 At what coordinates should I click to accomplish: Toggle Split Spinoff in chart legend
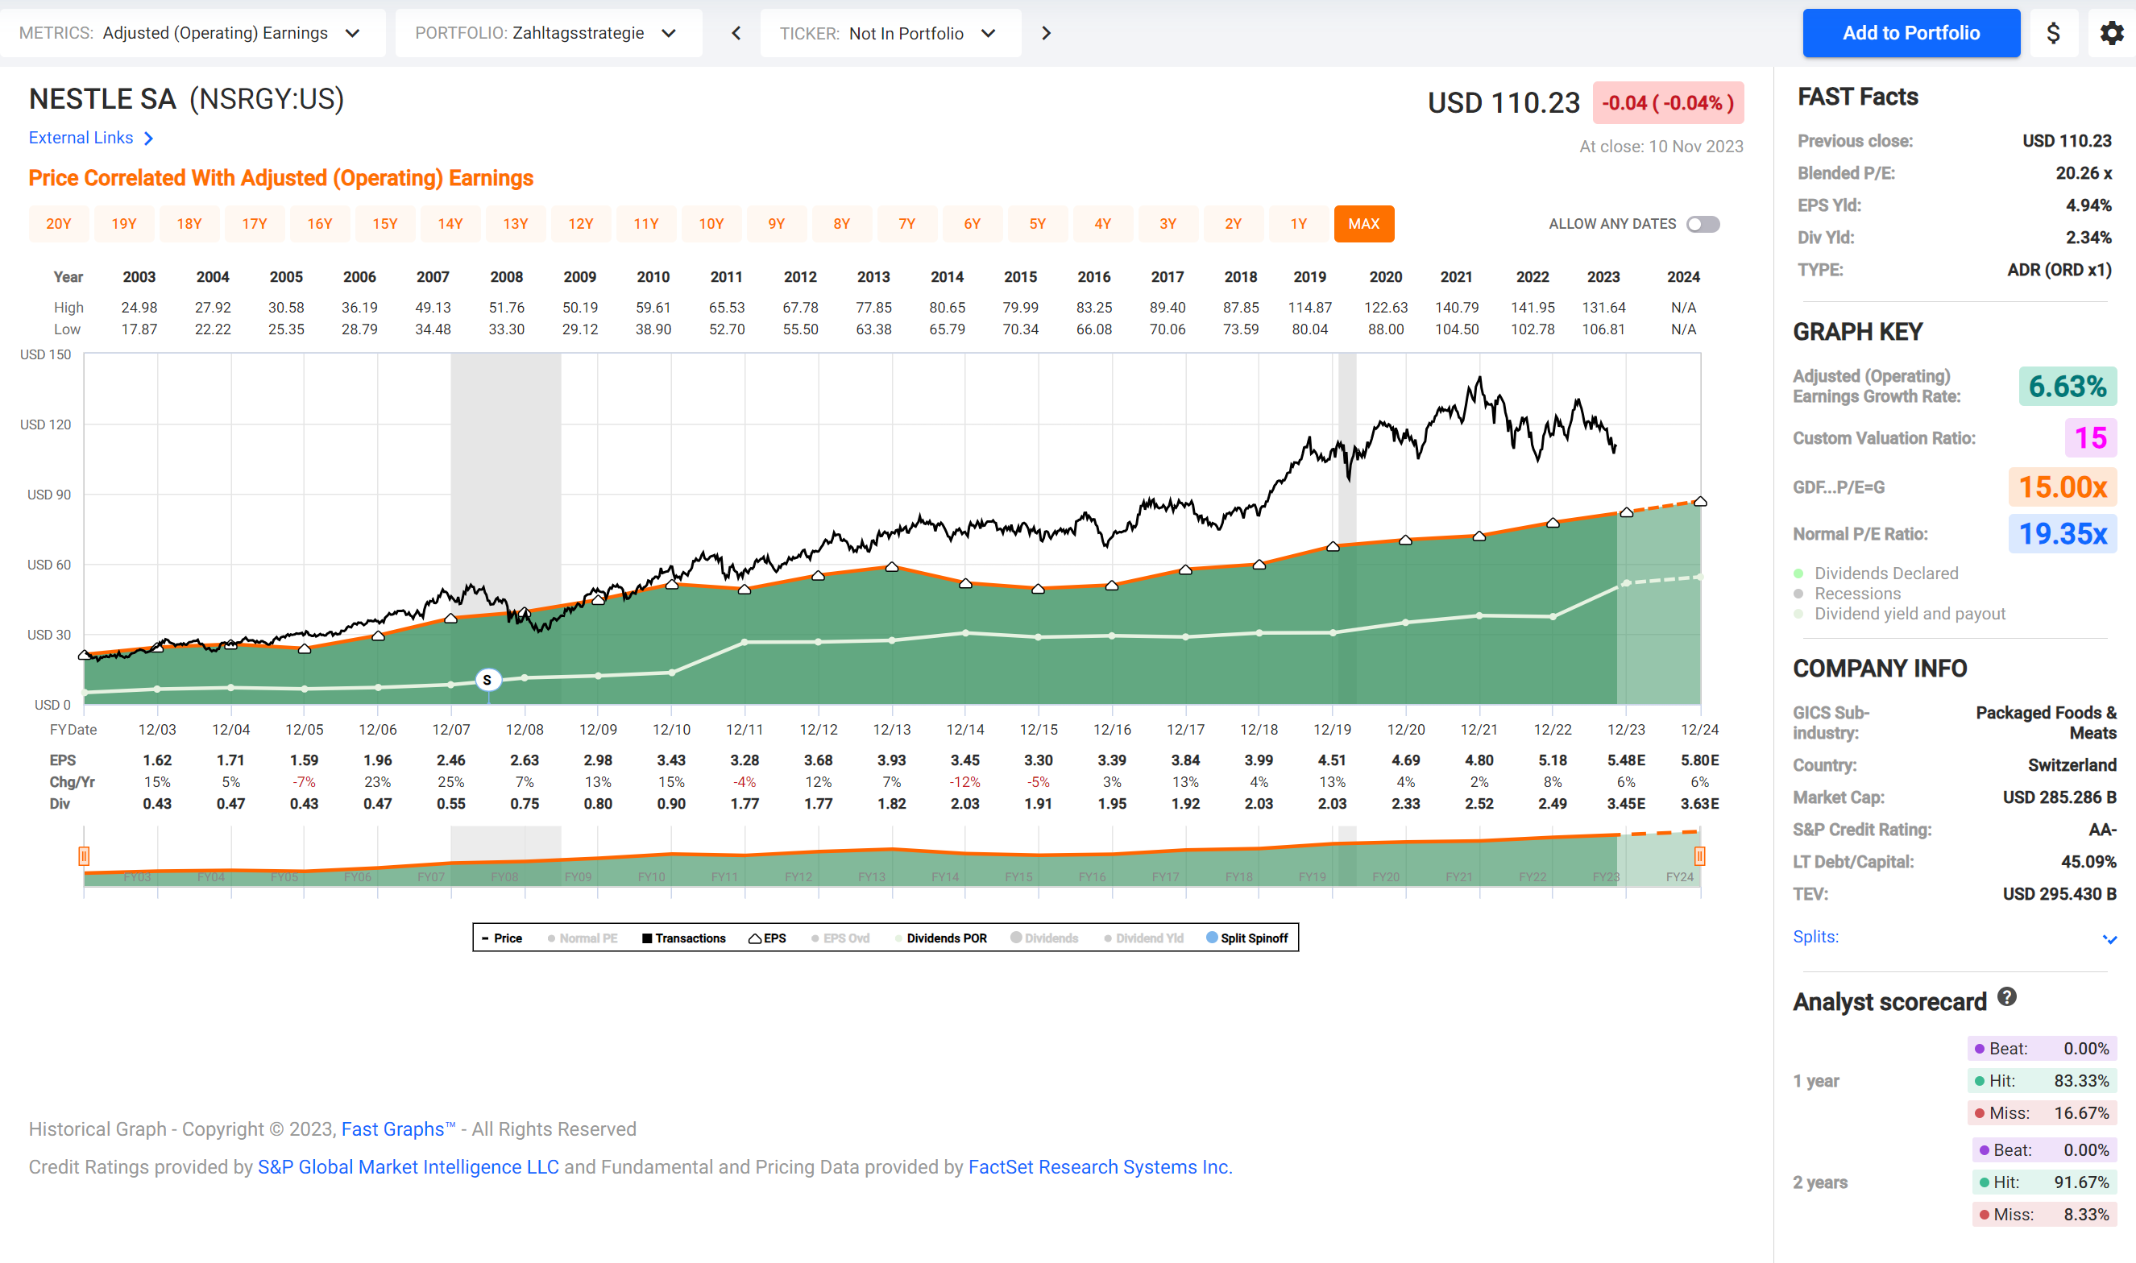click(1247, 938)
